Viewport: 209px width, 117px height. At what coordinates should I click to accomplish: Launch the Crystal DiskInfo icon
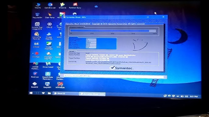coord(49,36)
